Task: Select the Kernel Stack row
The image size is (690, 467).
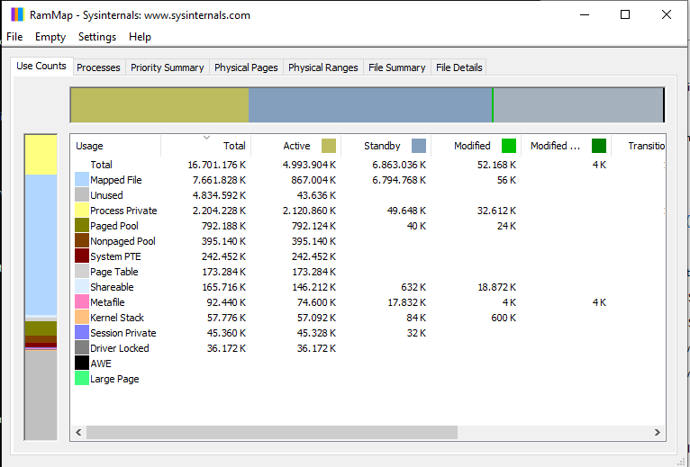Action: [x=368, y=318]
